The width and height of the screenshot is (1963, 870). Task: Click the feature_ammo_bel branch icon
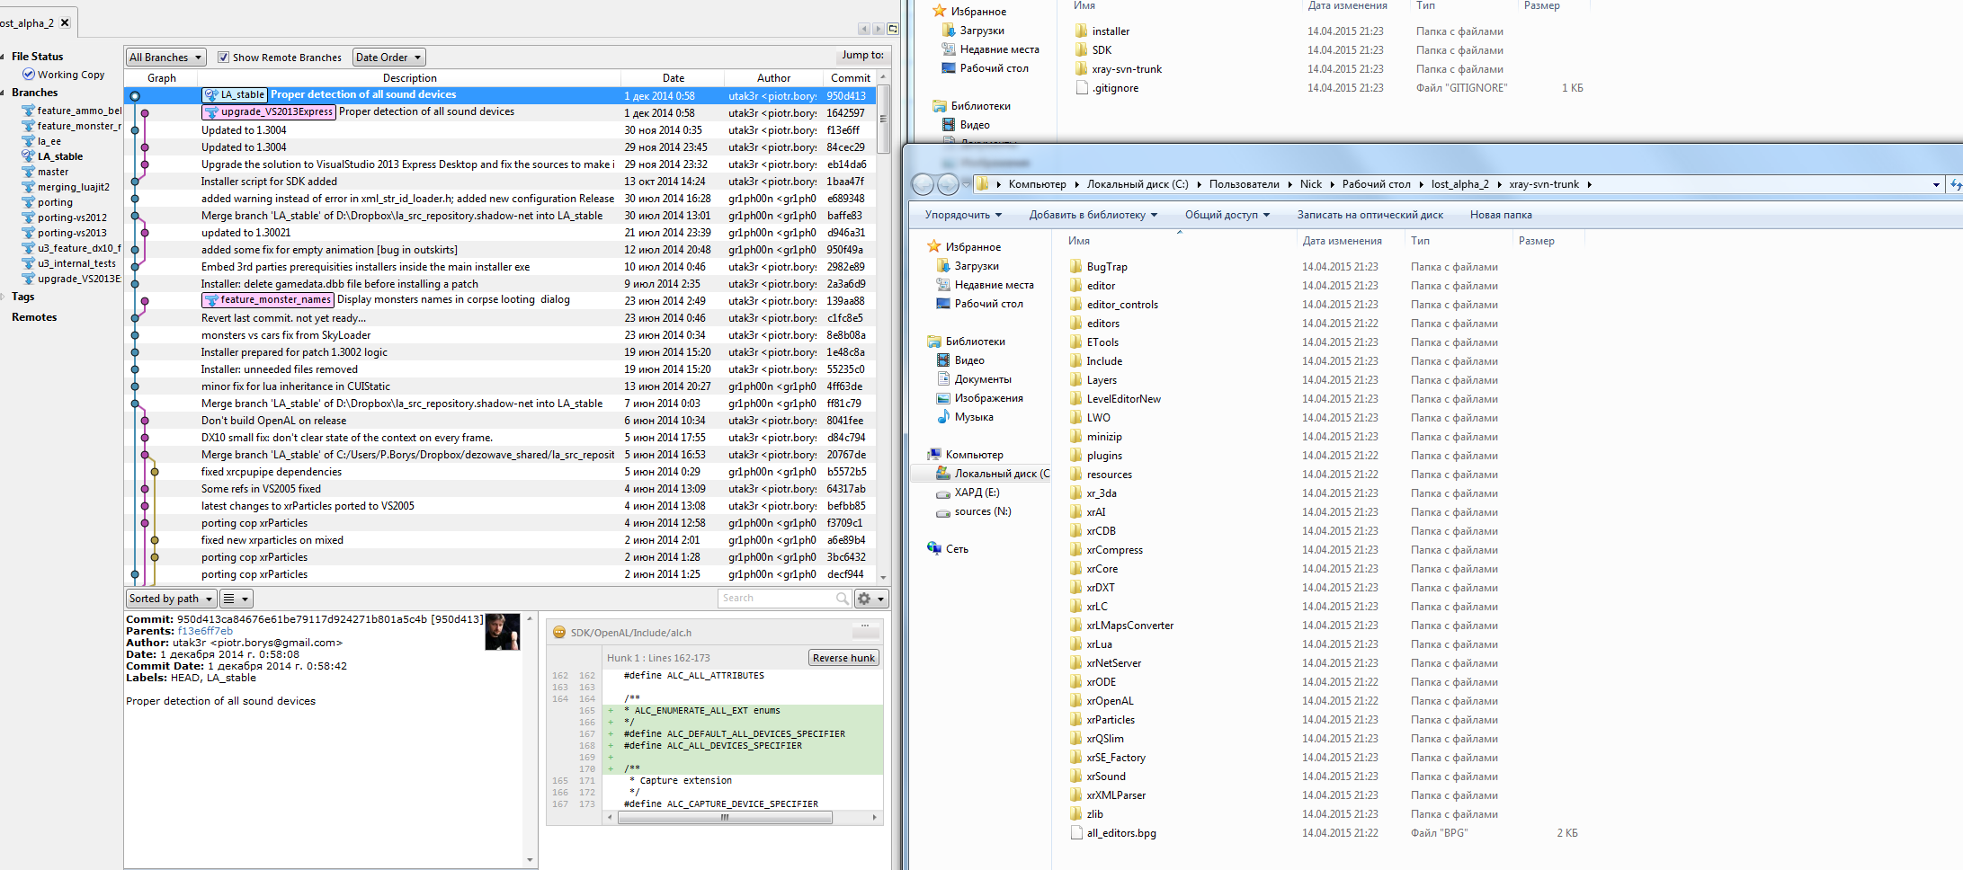tap(29, 111)
